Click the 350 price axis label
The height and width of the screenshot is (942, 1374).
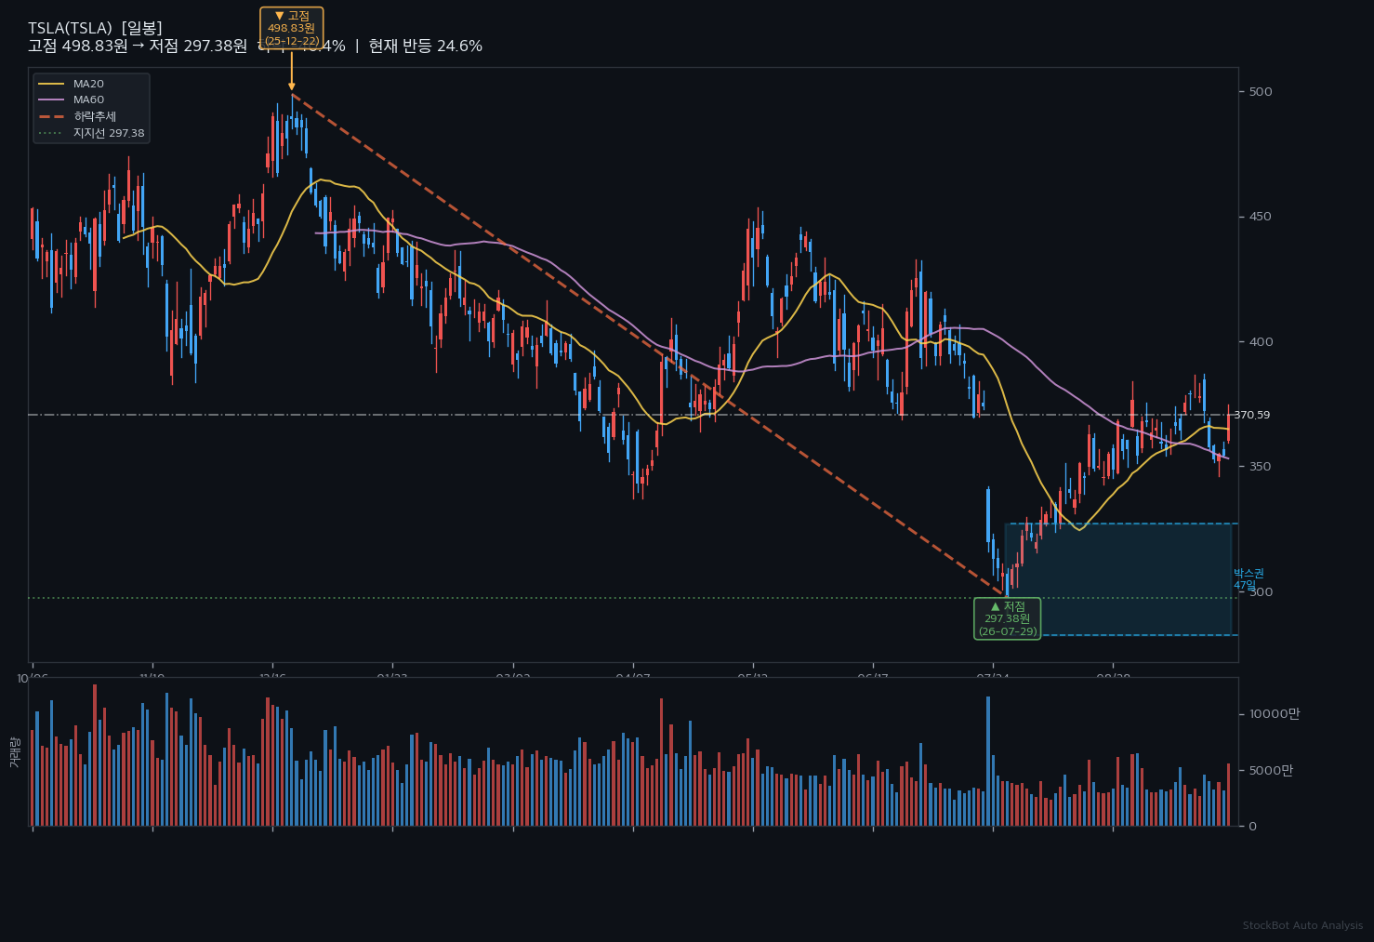tap(1261, 467)
